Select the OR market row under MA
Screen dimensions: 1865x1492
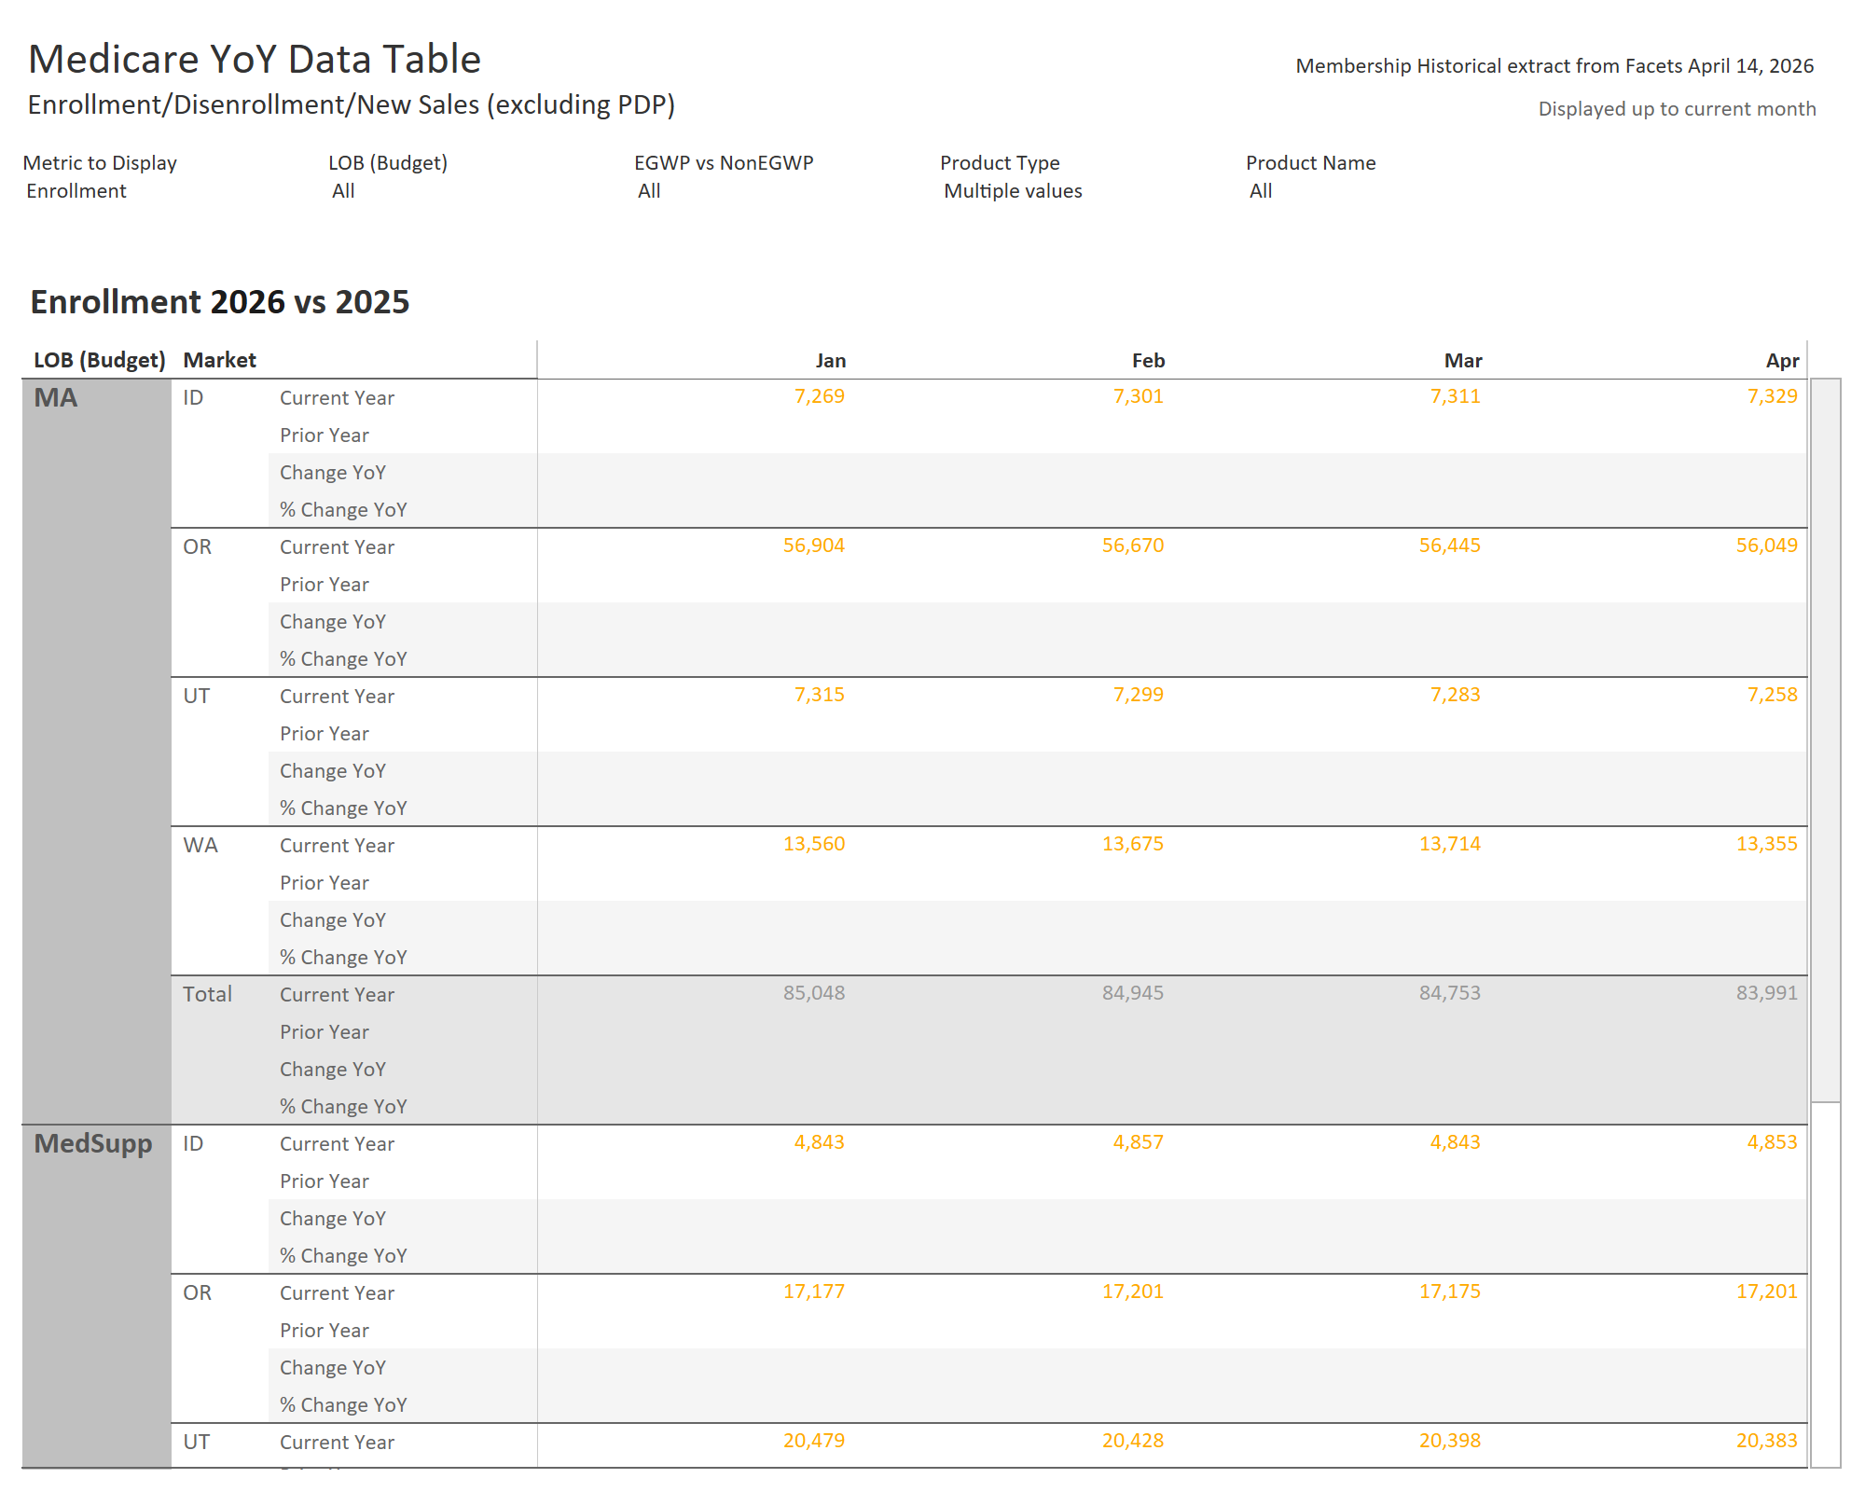click(x=198, y=547)
